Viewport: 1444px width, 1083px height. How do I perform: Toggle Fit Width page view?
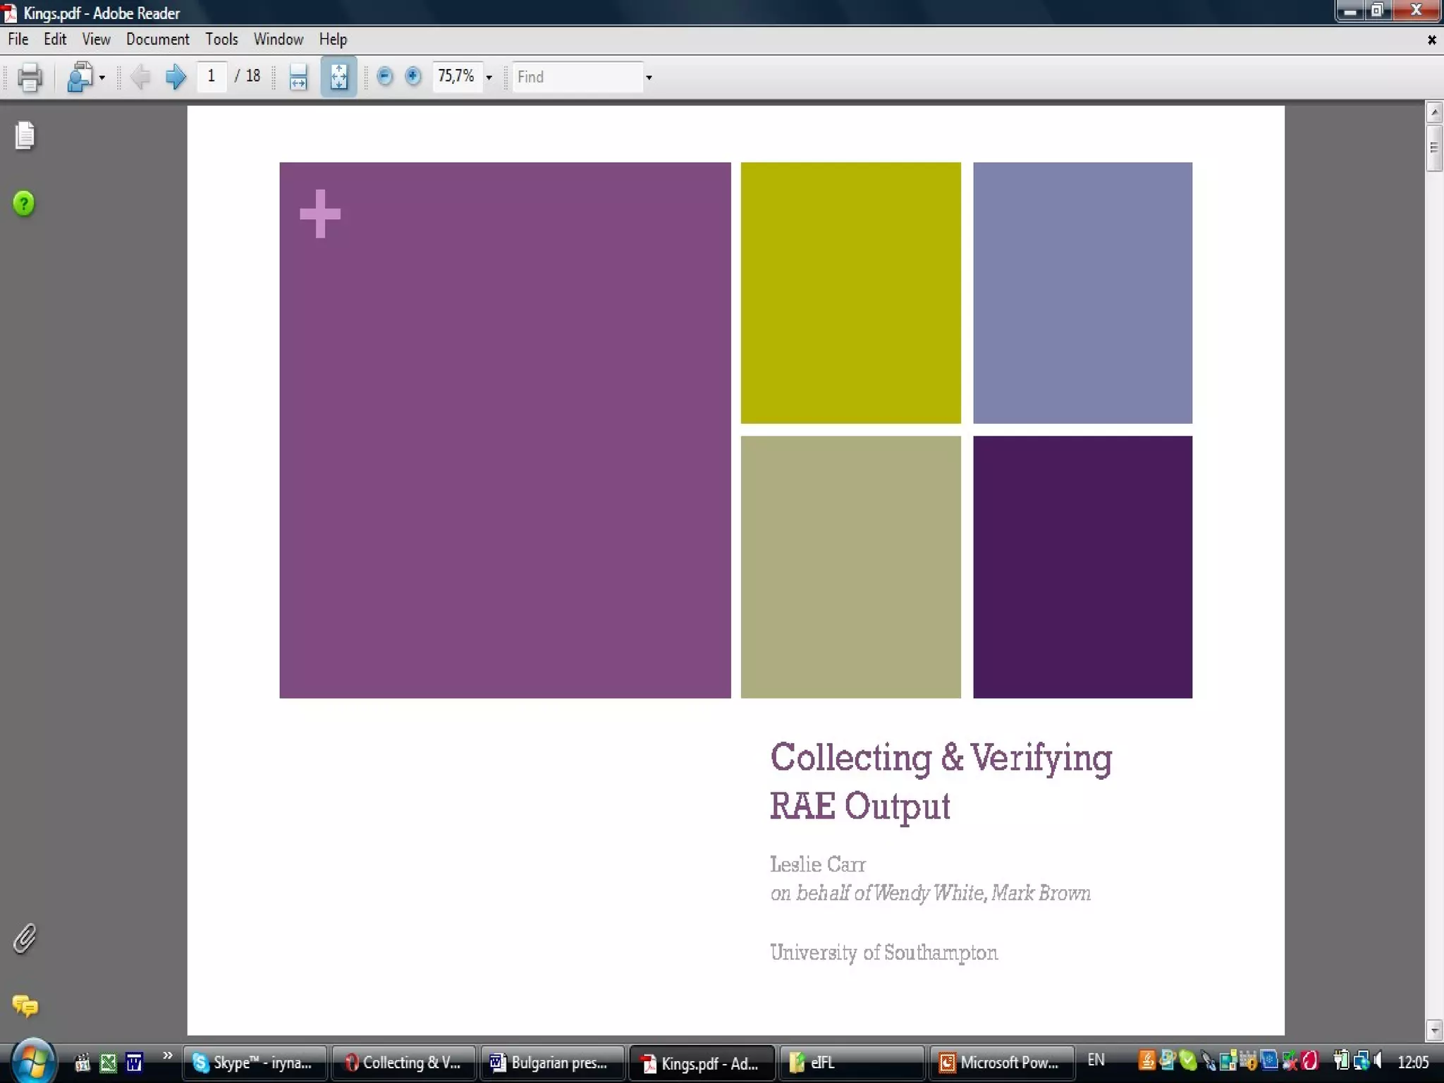(298, 77)
